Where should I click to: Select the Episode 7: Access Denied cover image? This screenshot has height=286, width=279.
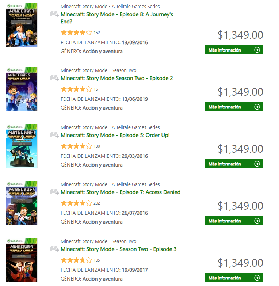click(22, 203)
